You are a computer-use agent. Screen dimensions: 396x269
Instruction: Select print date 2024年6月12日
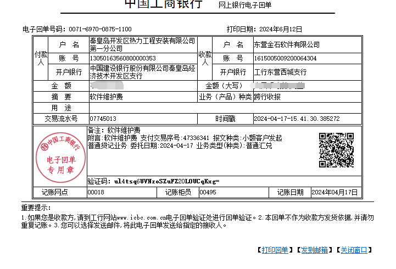coord(281,29)
